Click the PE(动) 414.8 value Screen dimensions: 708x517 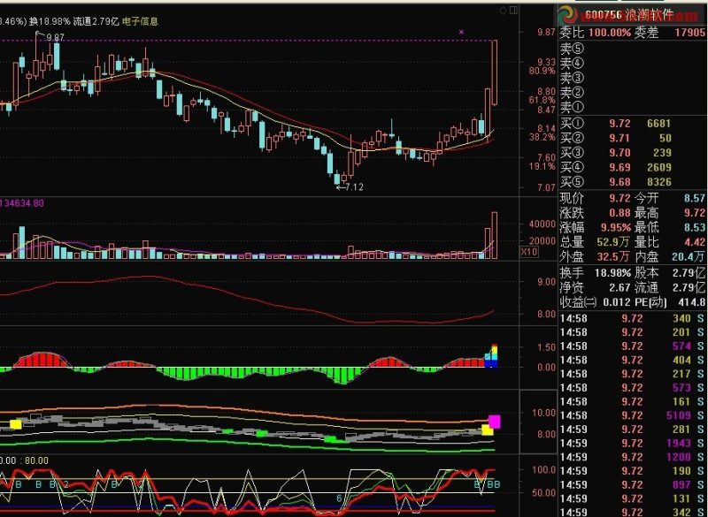coord(691,302)
